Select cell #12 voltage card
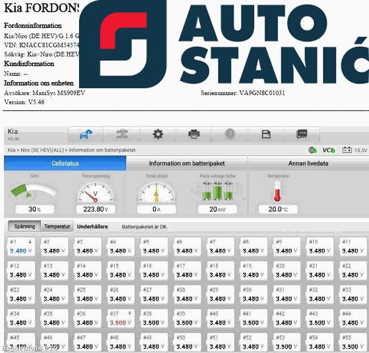Image resolution: width=369 pixels, height=353 pixels. (x=21, y=270)
